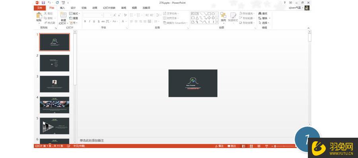Toggle center text alignment
The height and width of the screenshot is (158, 358).
tap(136, 21)
